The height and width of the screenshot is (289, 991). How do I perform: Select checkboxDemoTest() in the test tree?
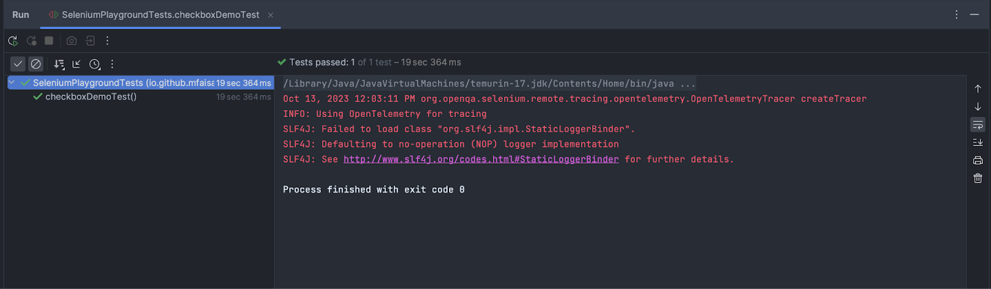(x=90, y=97)
